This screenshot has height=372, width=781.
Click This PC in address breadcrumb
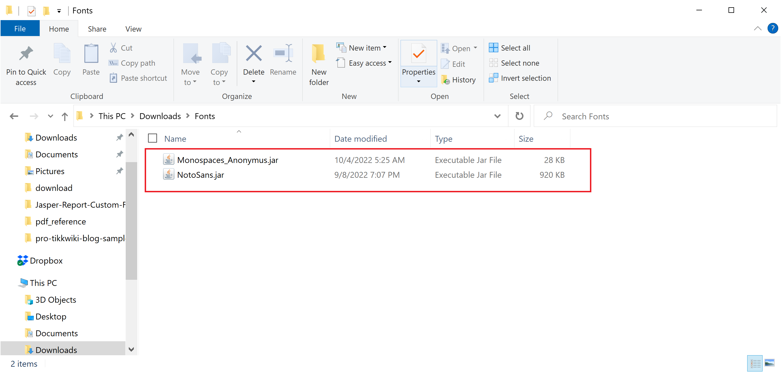[x=112, y=116]
